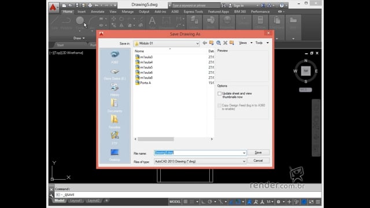Viewport: 370px width, 208px height.
Task: Select the file Porta A
Action: (x=143, y=83)
